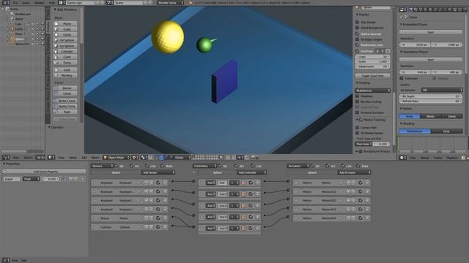Adjust the Refresh Rate field
The image size is (469, 263).
(x=431, y=101)
